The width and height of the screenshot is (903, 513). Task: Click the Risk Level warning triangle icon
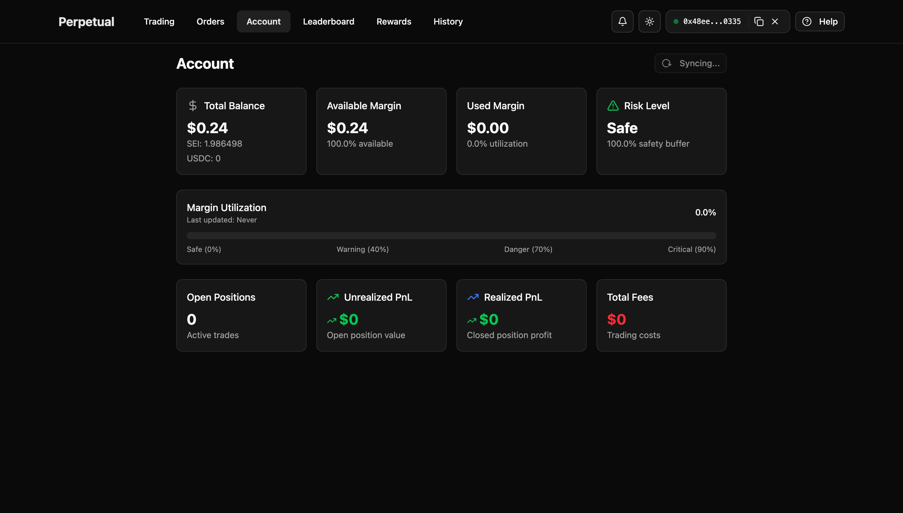(613, 106)
